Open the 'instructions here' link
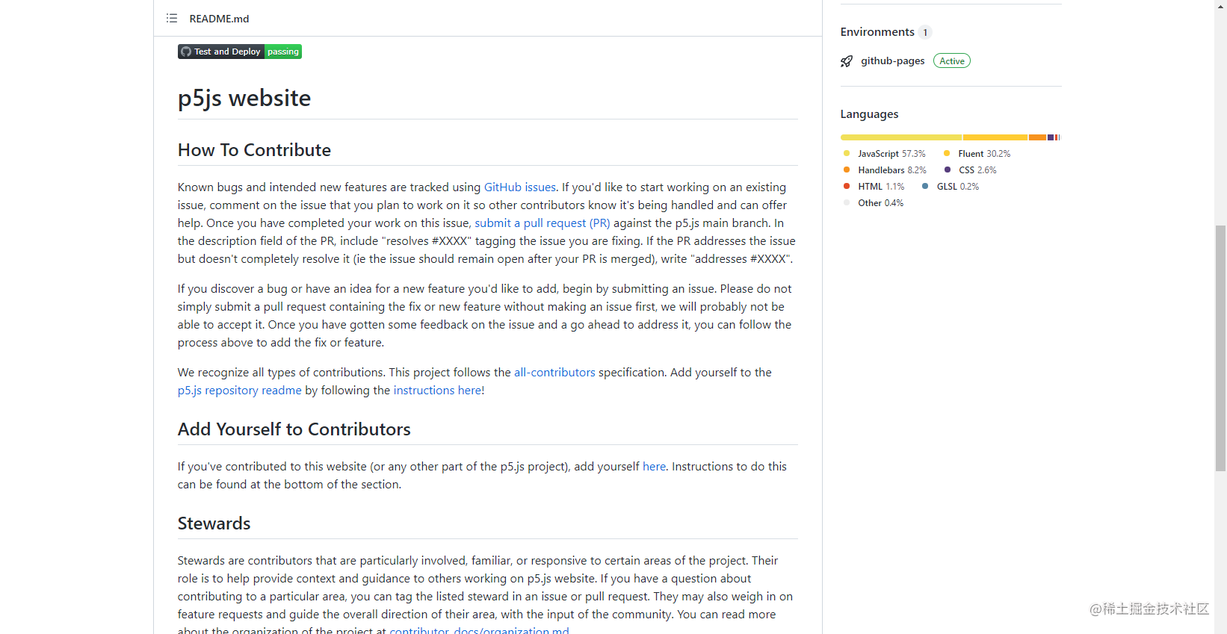This screenshot has width=1227, height=634. 438,391
